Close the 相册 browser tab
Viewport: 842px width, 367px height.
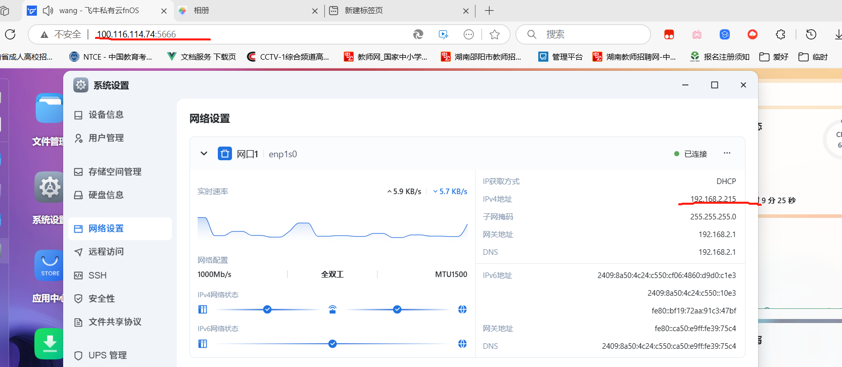point(315,11)
